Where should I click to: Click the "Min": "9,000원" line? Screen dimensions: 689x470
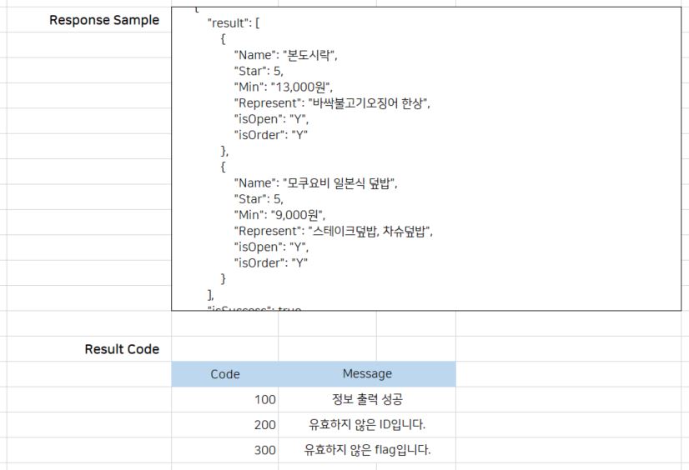(x=279, y=215)
